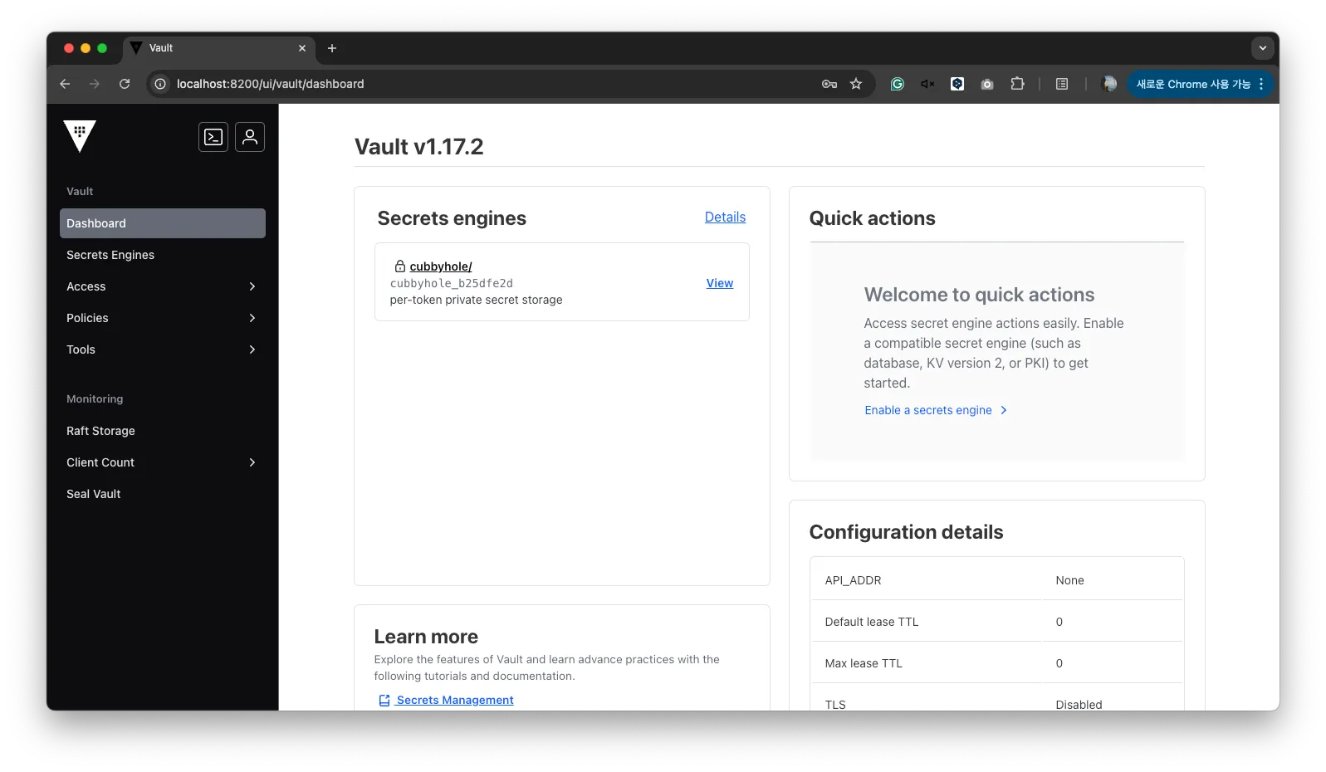Open the Extensions puzzle piece menu
Image resolution: width=1326 pixels, height=772 pixels.
[x=1017, y=84]
